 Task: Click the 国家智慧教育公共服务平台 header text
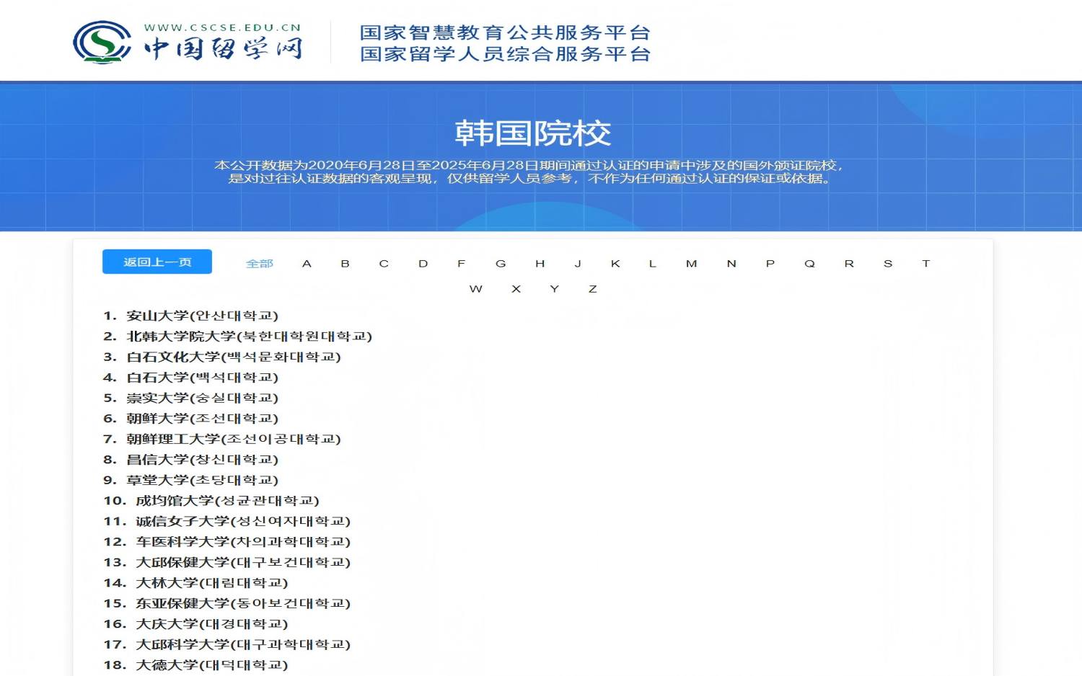coord(505,32)
